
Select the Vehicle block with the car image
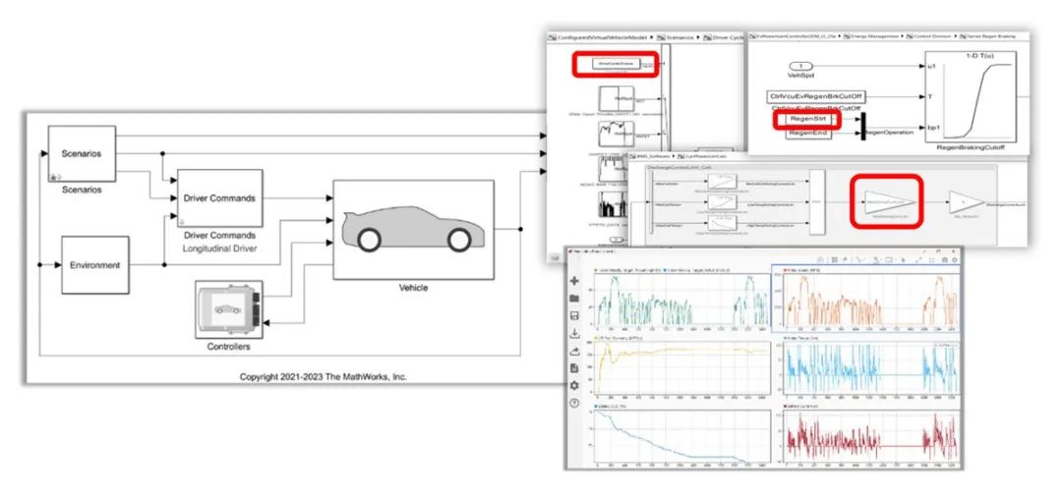[413, 229]
